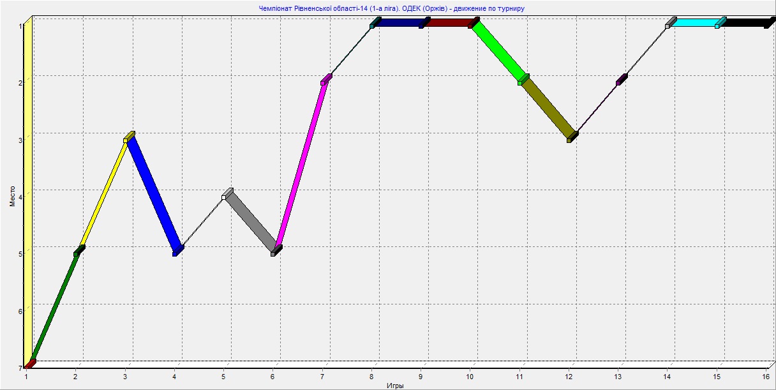
Task: Click the tall yellow vertical bar on left
Action: pos(27,191)
